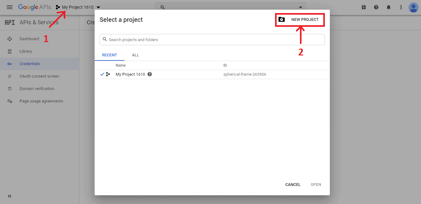The image size is (421, 204).
Task: Click project ID spherical-frame-265906
Action: click(x=245, y=74)
